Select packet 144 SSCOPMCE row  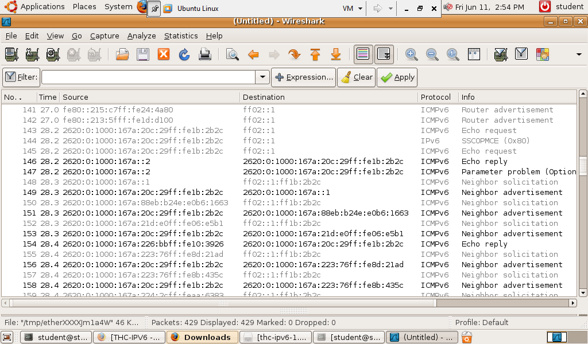point(289,140)
